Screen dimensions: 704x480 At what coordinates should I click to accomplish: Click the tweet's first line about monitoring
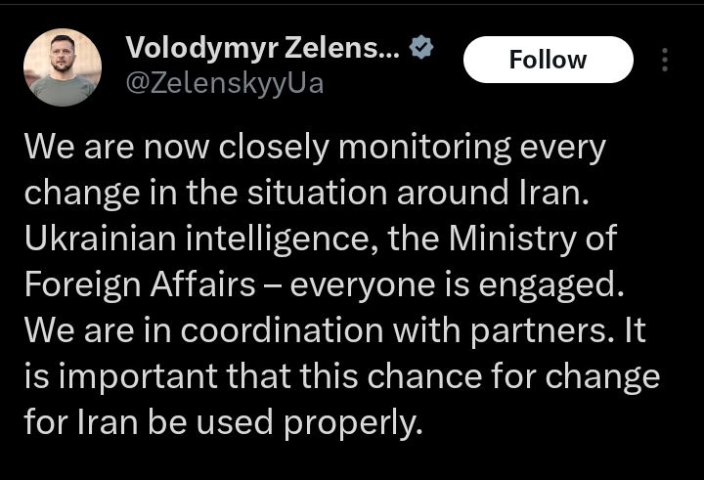point(314,148)
